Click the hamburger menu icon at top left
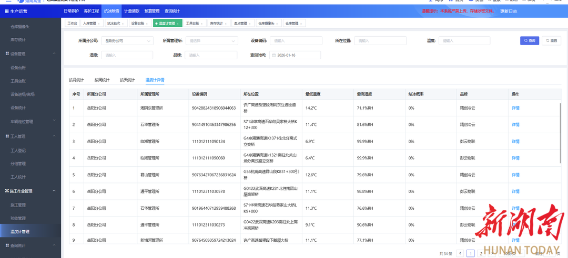Viewport: 568px width, 258px height. (7, 1)
